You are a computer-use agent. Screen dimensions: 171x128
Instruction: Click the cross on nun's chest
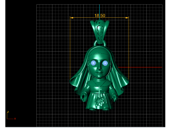(x=100, y=91)
